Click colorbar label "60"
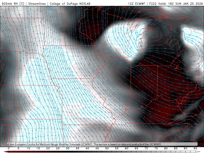204x153 pixels. tap(126, 148)
